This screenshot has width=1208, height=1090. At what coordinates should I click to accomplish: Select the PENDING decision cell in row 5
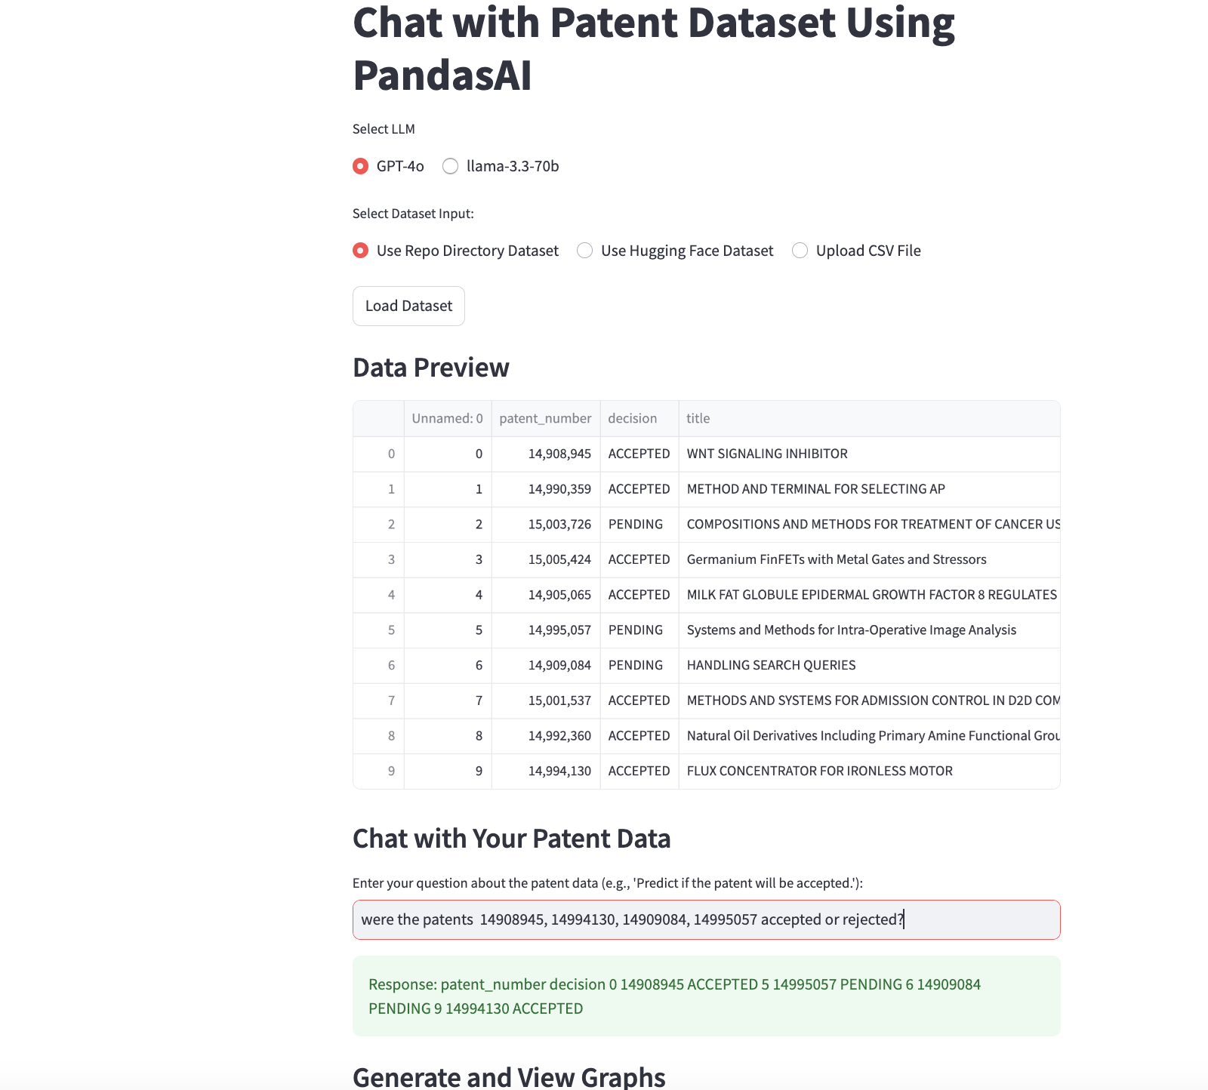coord(639,630)
